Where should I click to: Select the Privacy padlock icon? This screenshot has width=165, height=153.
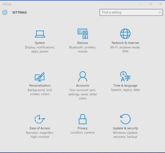coord(83,119)
